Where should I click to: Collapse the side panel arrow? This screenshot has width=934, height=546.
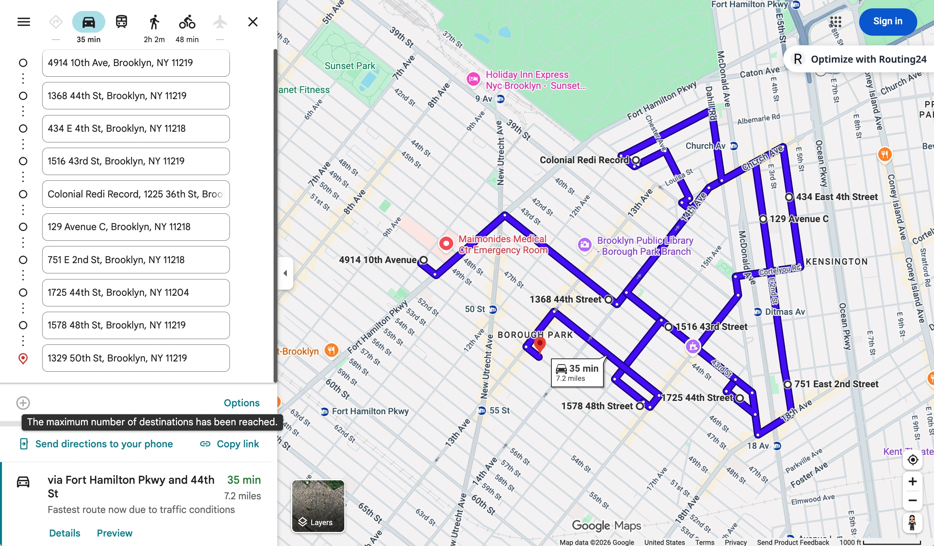click(x=285, y=273)
